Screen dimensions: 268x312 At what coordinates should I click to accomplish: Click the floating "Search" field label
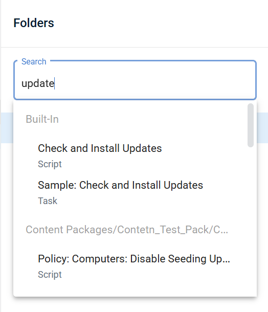34,61
